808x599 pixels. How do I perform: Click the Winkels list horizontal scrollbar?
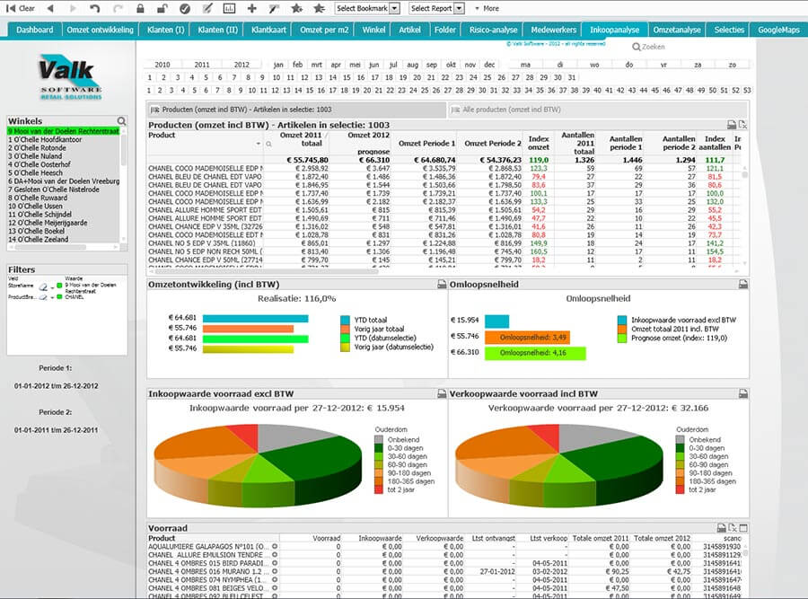pos(64,248)
